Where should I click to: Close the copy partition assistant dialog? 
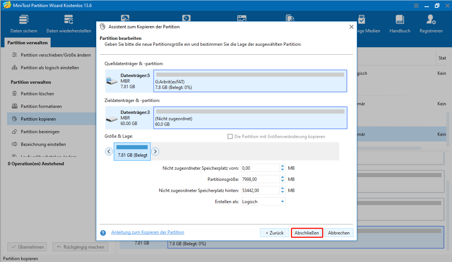tap(351, 27)
